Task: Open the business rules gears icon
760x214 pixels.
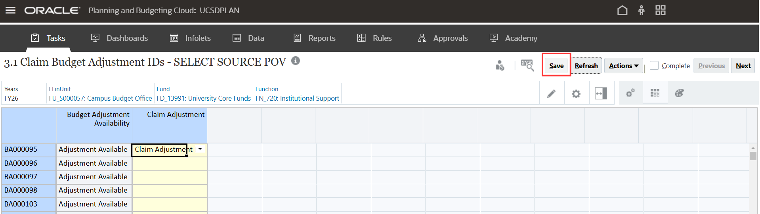Action: [x=630, y=93]
